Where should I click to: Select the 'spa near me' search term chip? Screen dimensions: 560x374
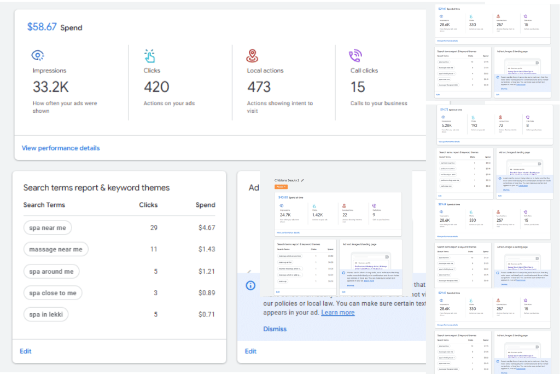[x=48, y=228]
